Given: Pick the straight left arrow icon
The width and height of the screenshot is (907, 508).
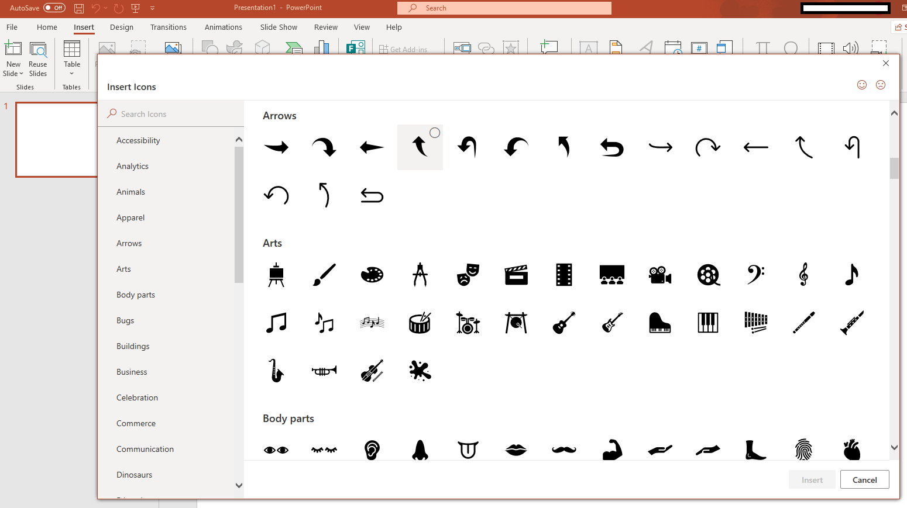Looking at the screenshot, I should click(x=756, y=147).
